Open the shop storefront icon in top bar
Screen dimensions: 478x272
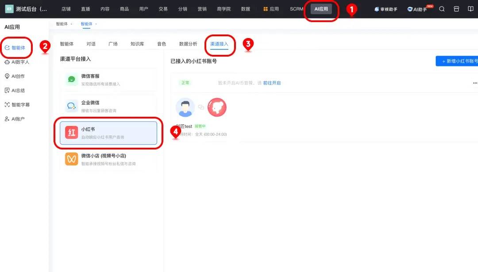pyautogui.click(x=456, y=9)
